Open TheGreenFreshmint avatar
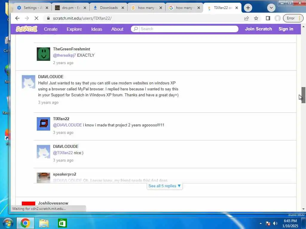Viewport: 306px width, 229px height. click(x=44, y=54)
